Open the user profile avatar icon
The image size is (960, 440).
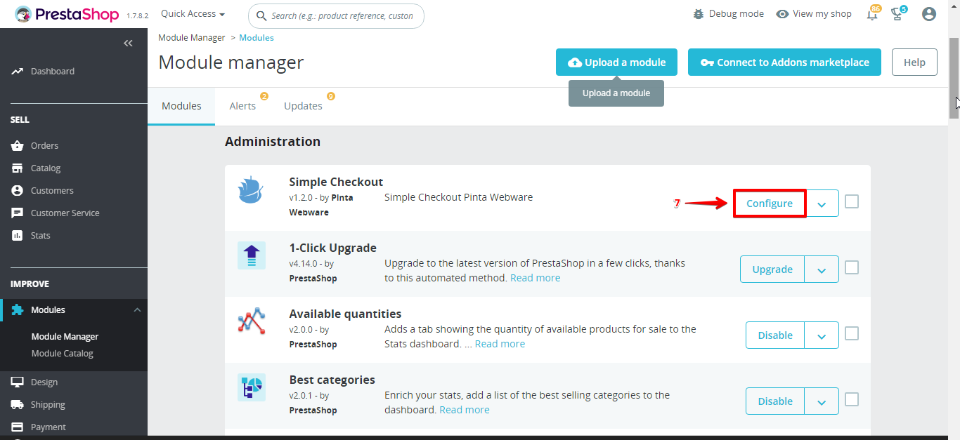(x=929, y=14)
